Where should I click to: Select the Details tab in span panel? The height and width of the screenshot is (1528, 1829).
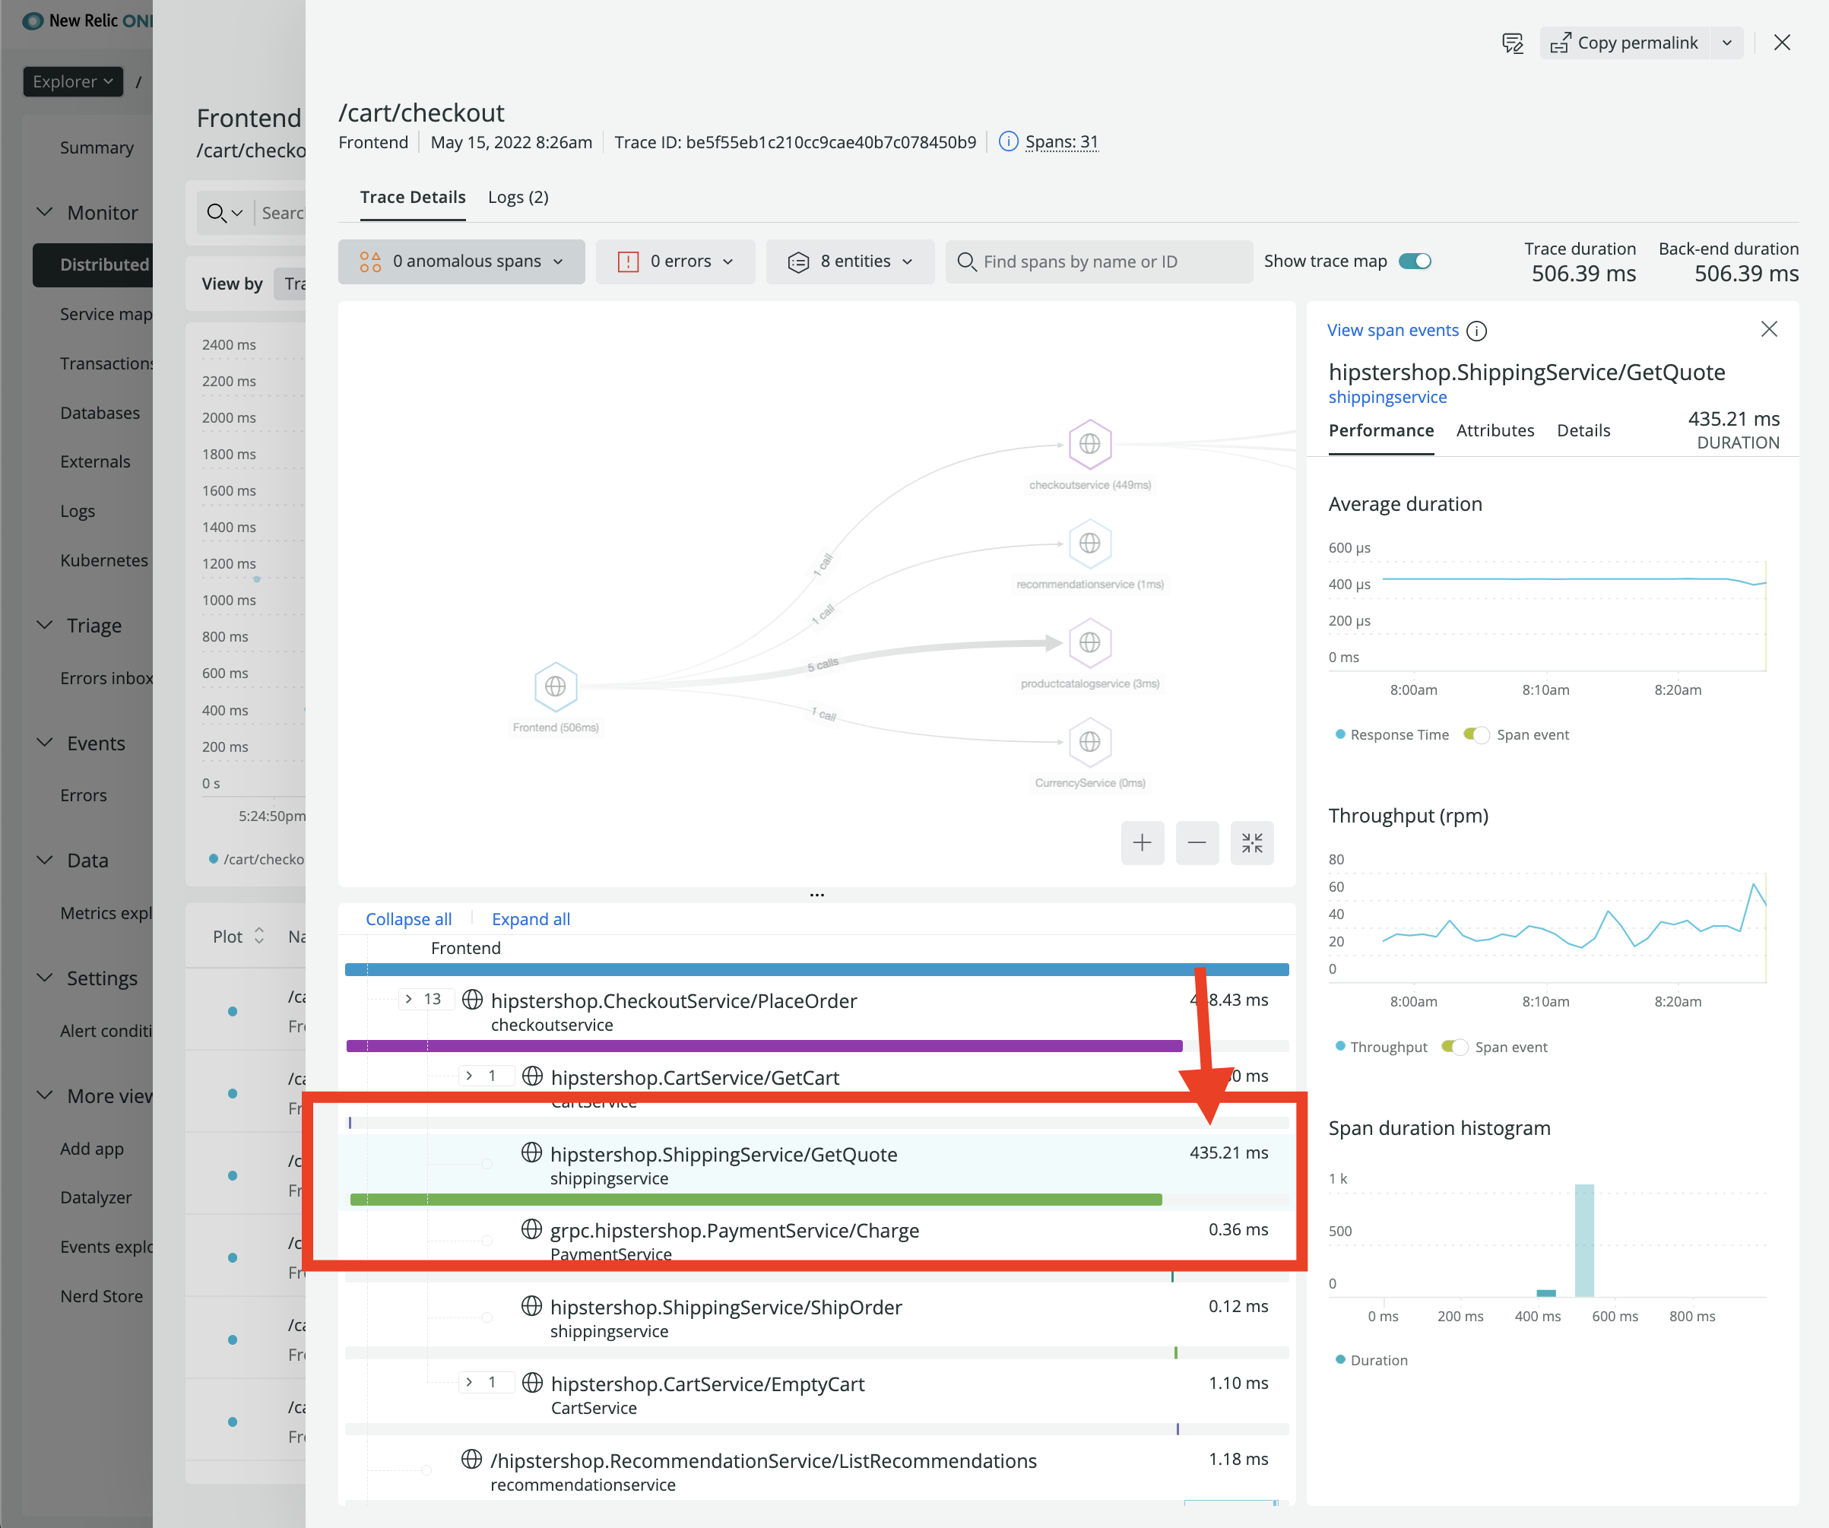[1583, 430]
